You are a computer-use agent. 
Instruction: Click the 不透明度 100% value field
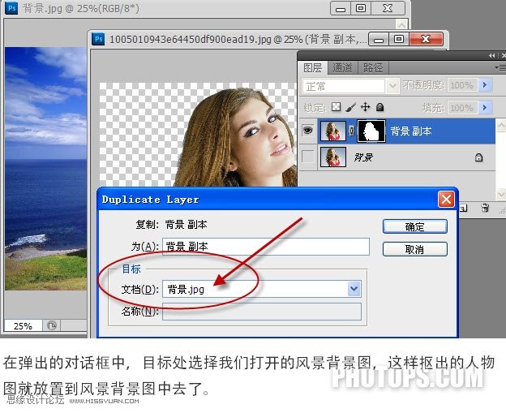point(462,85)
